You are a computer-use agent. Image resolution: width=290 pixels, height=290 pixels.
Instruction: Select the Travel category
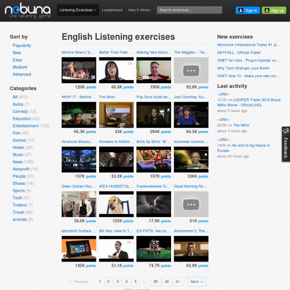[18, 213]
